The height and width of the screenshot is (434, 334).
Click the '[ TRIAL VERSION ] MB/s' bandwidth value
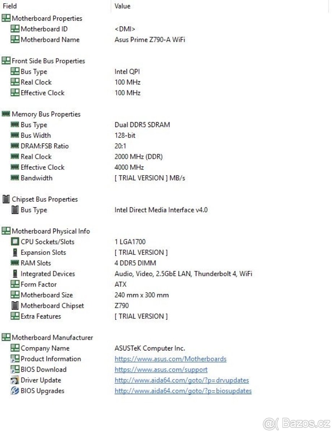(150, 178)
